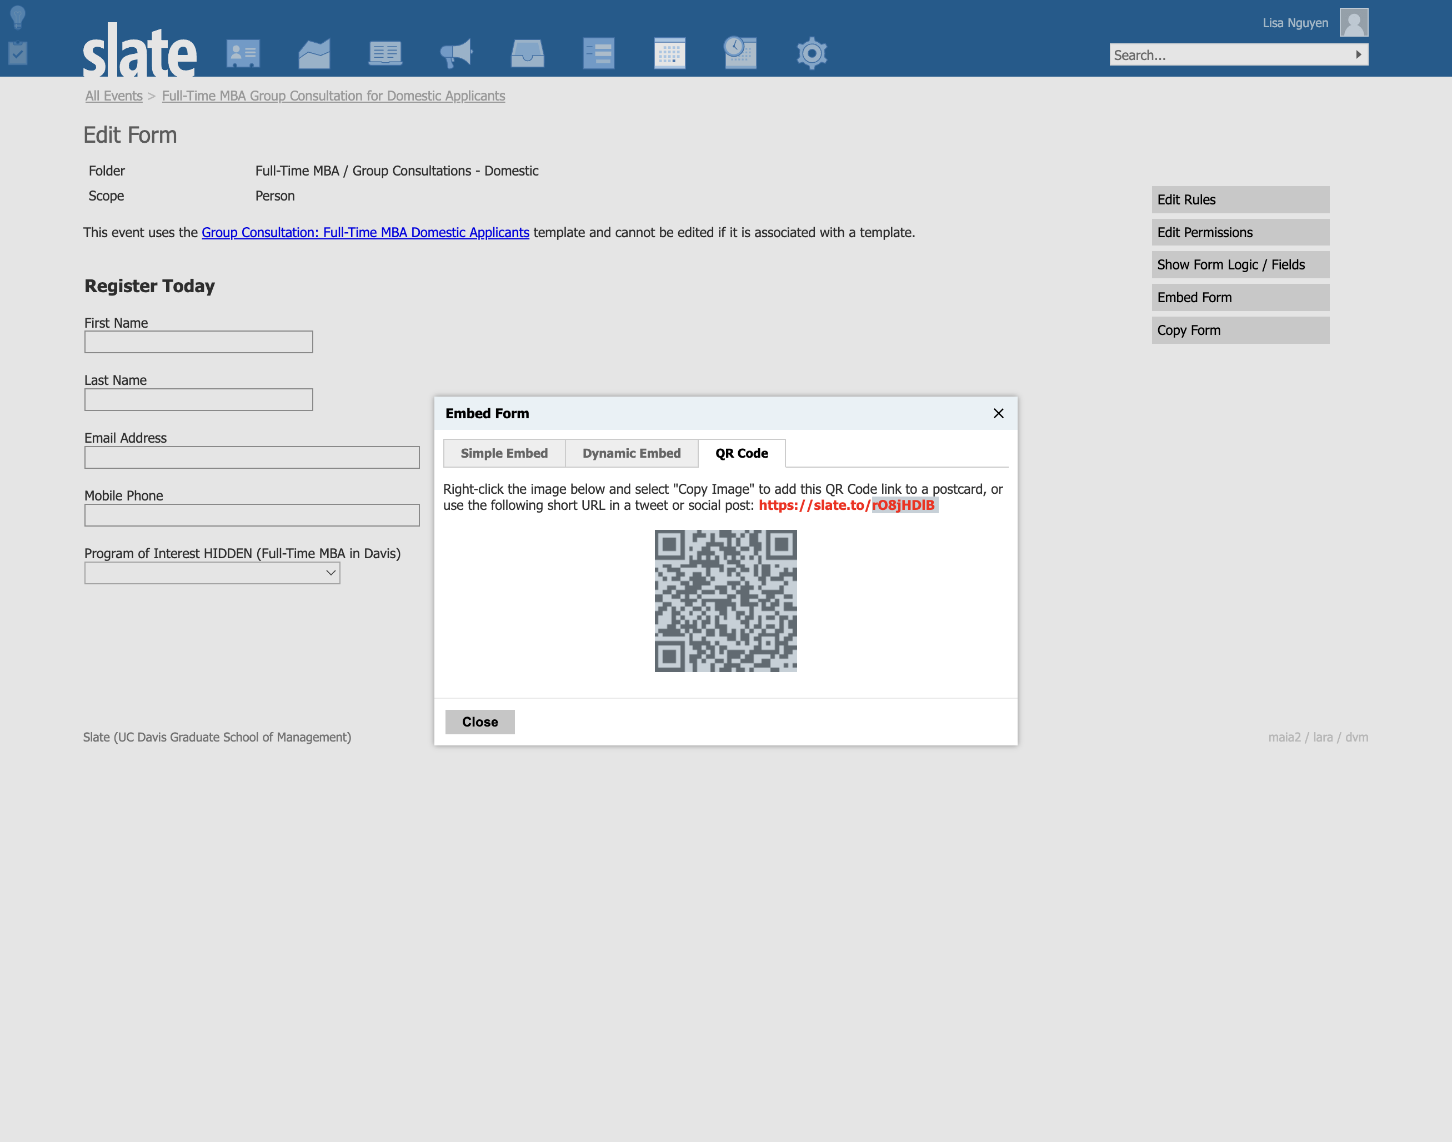1452x1142 pixels.
Task: Follow the All Events breadcrumb link
Action: click(114, 96)
